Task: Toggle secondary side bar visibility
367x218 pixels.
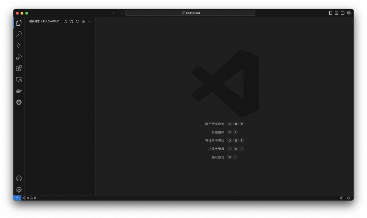Action: [x=343, y=13]
